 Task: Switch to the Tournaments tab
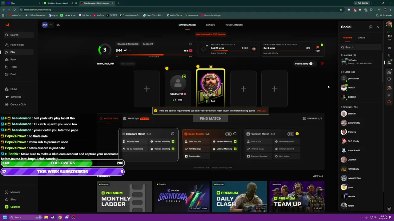(234, 25)
